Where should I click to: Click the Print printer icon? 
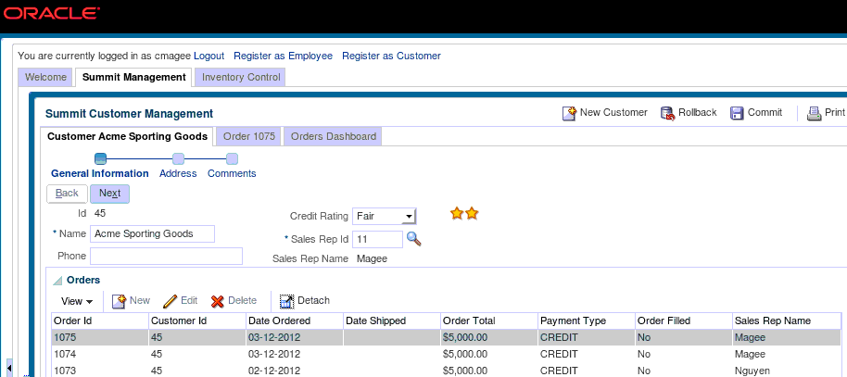[814, 113]
